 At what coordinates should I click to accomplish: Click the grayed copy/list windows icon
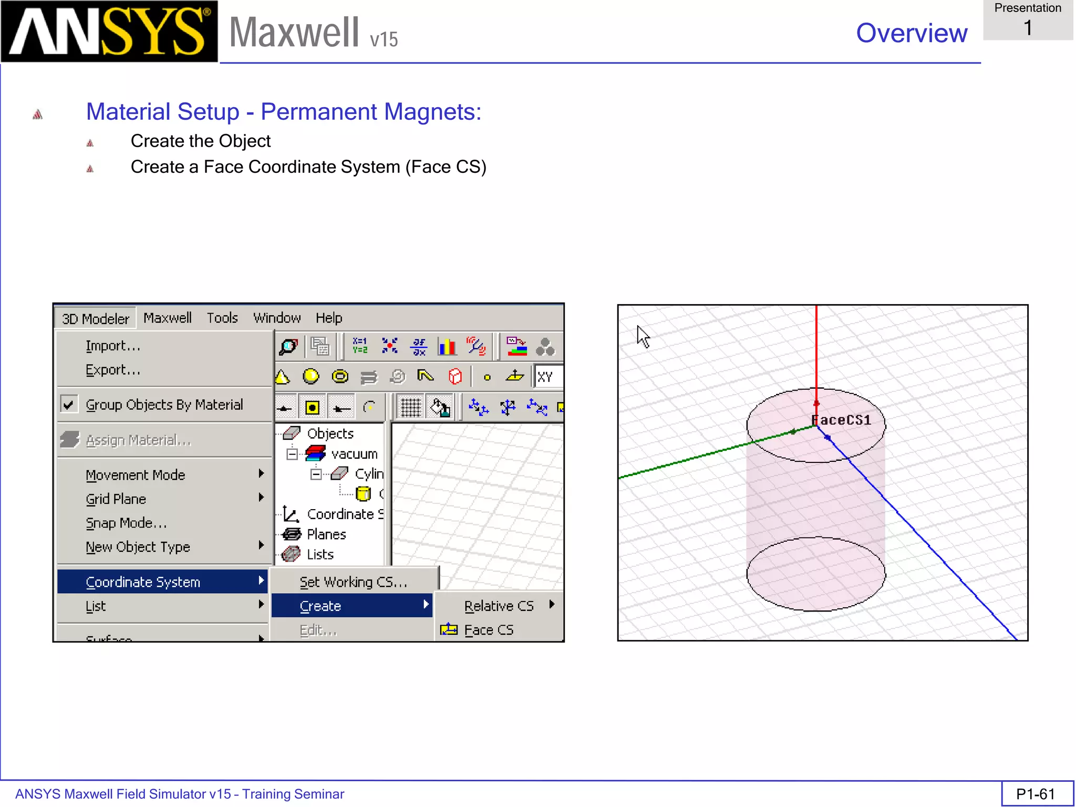click(319, 346)
